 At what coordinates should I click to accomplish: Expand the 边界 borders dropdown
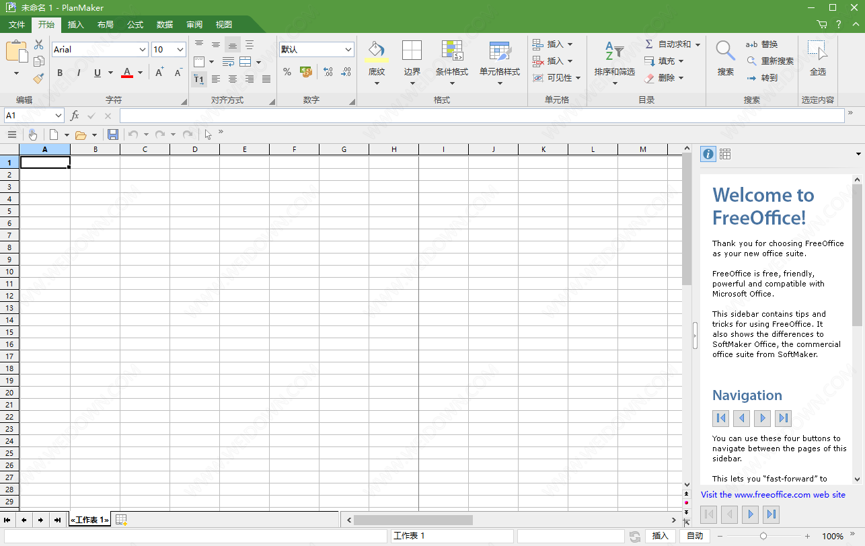click(x=412, y=83)
